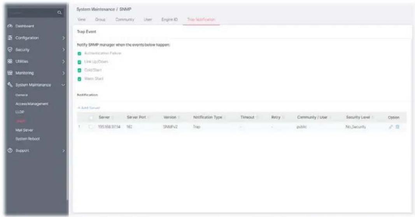
Task: Switch to the User tab
Action: pos(148,19)
